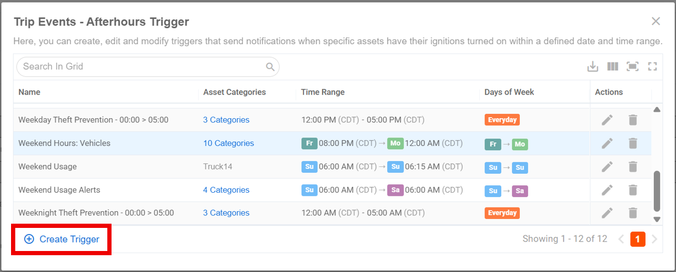Open 4 Categories link for Weekend Usage Alerts
Screen dimensions: 676x272
(226, 190)
